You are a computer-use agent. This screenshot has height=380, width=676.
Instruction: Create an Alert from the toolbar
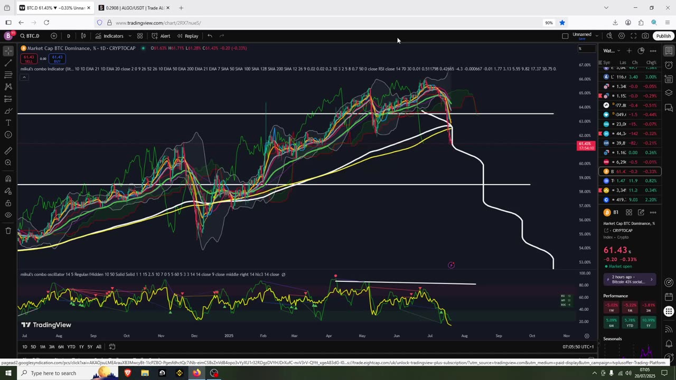pyautogui.click(x=161, y=36)
